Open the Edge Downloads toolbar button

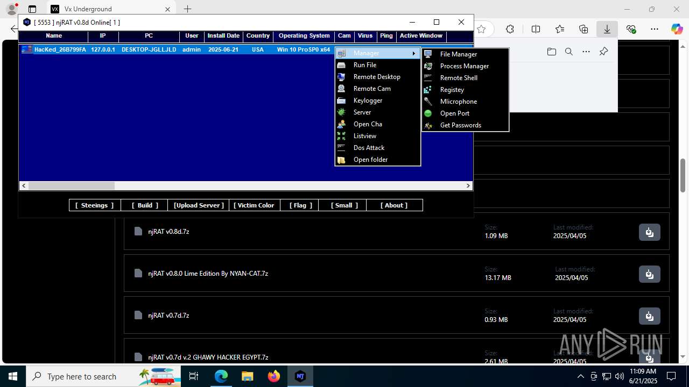[607, 29]
